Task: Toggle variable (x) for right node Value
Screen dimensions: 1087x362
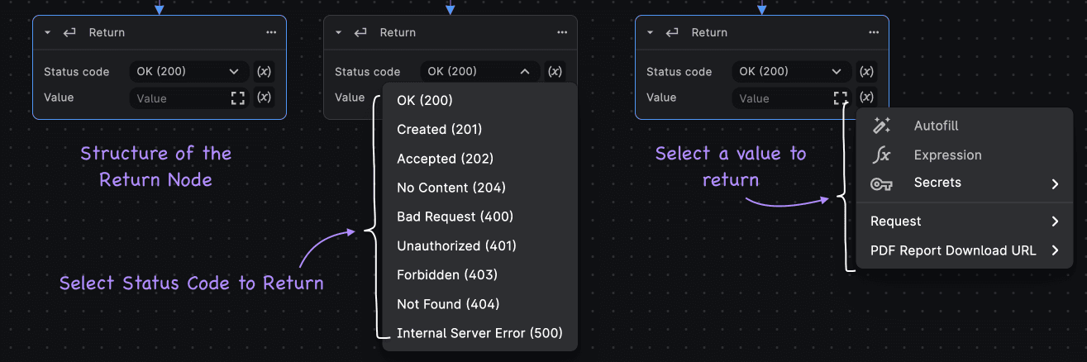Action: (x=866, y=98)
